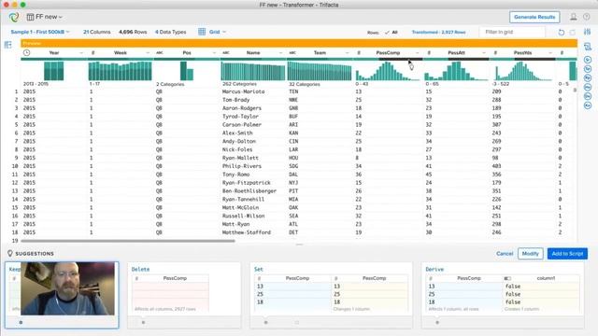This screenshot has width=598, height=336.
Task: Click the Tom-Brady name cell
Action: (x=235, y=100)
